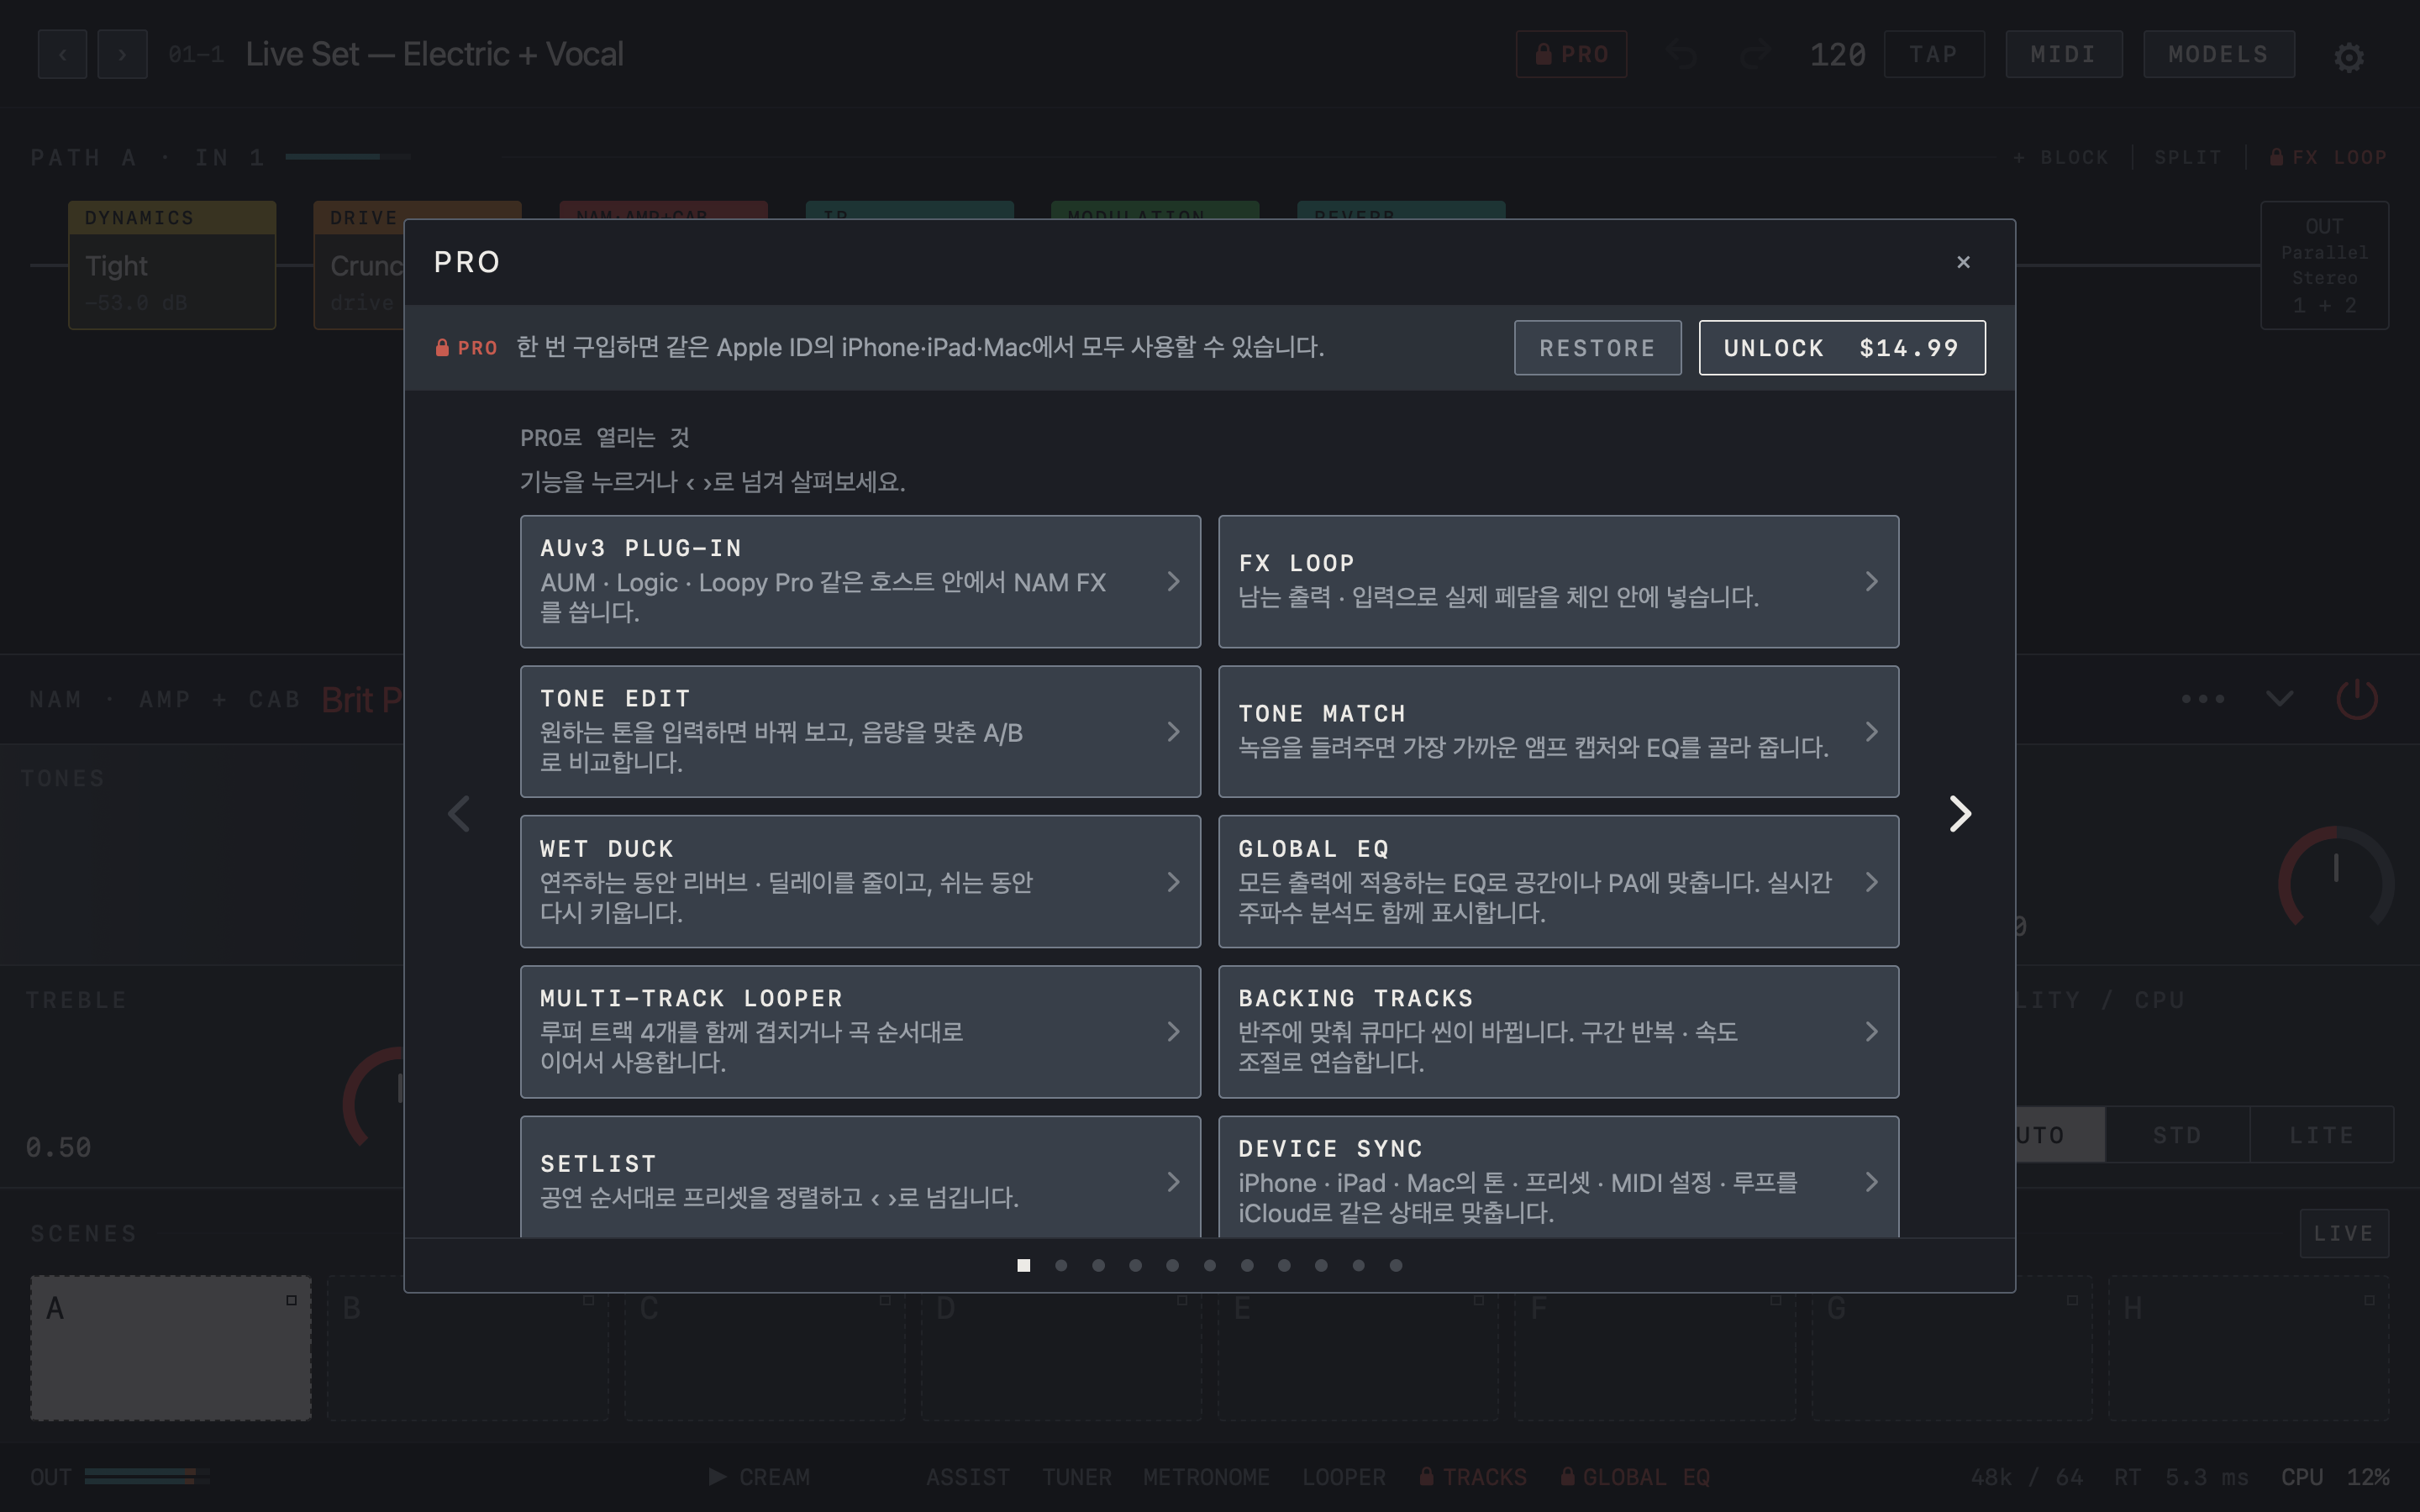The height and width of the screenshot is (1512, 2420).
Task: Jump to second carousel page dot
Action: pyautogui.click(x=1061, y=1265)
